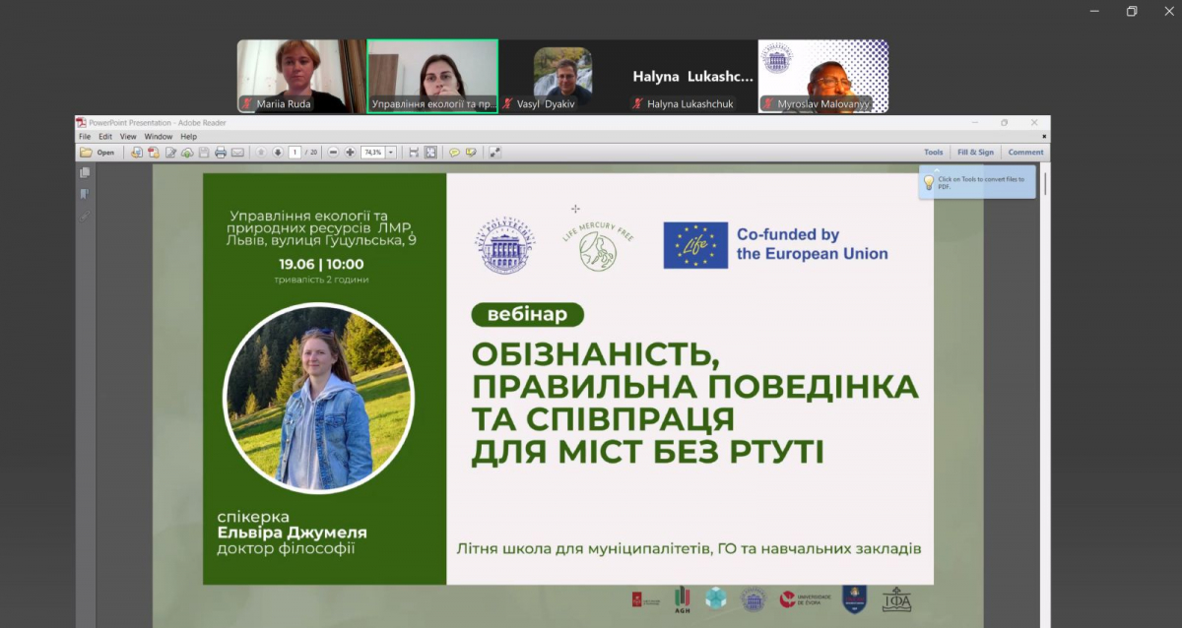The width and height of the screenshot is (1182, 628).
Task: Zoom in using the plus button
Action: [350, 153]
